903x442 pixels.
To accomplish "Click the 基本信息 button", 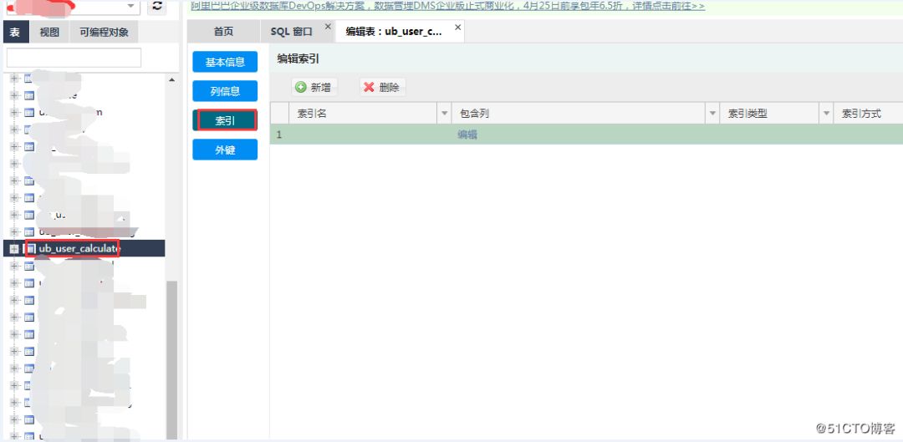I will click(225, 62).
